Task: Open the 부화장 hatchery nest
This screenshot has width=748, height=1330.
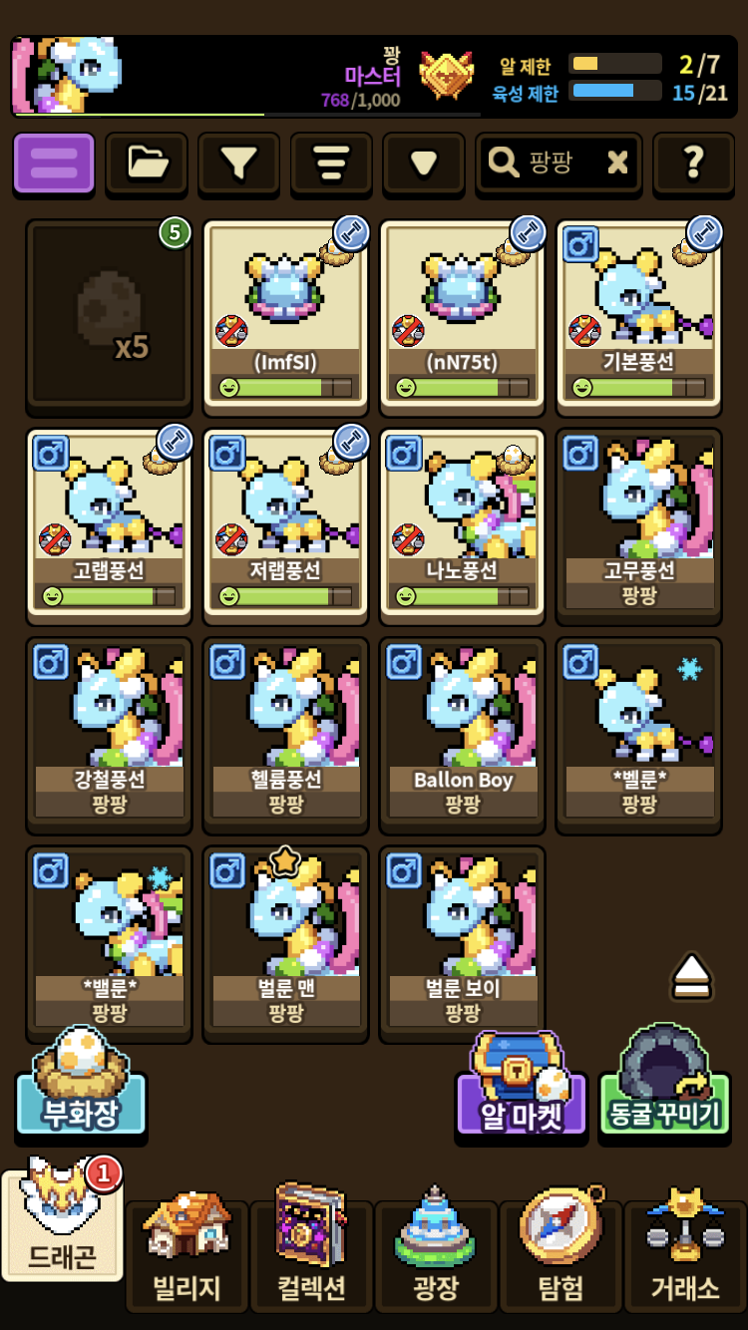Action: click(81, 1086)
